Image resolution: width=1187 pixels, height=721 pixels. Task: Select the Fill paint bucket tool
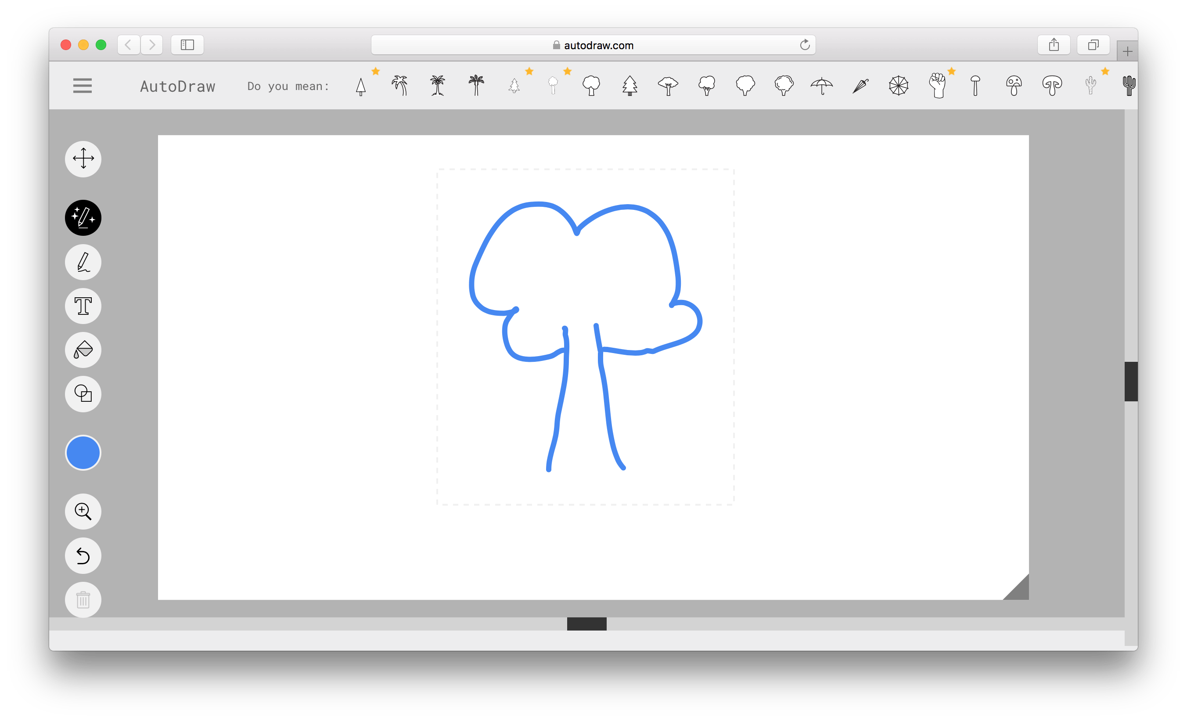[x=83, y=350]
